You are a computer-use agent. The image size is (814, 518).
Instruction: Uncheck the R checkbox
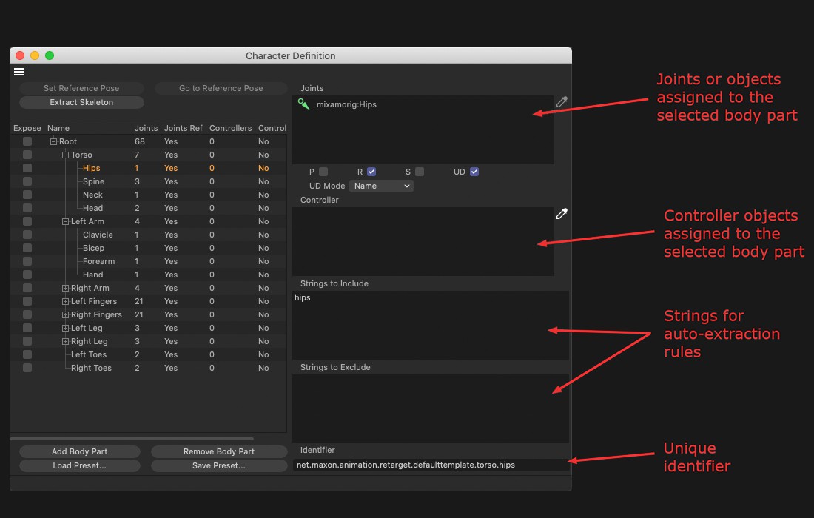371,171
